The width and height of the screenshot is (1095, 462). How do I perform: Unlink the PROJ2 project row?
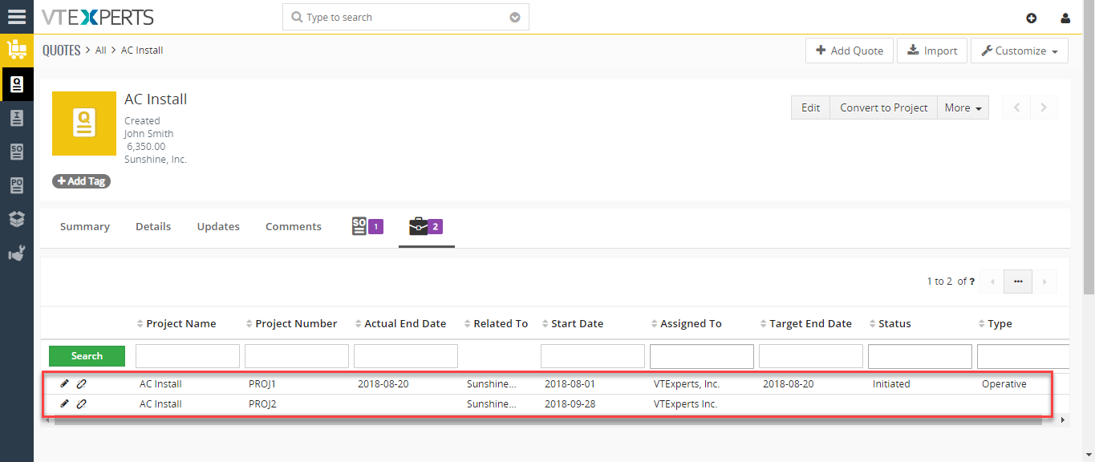tap(82, 404)
